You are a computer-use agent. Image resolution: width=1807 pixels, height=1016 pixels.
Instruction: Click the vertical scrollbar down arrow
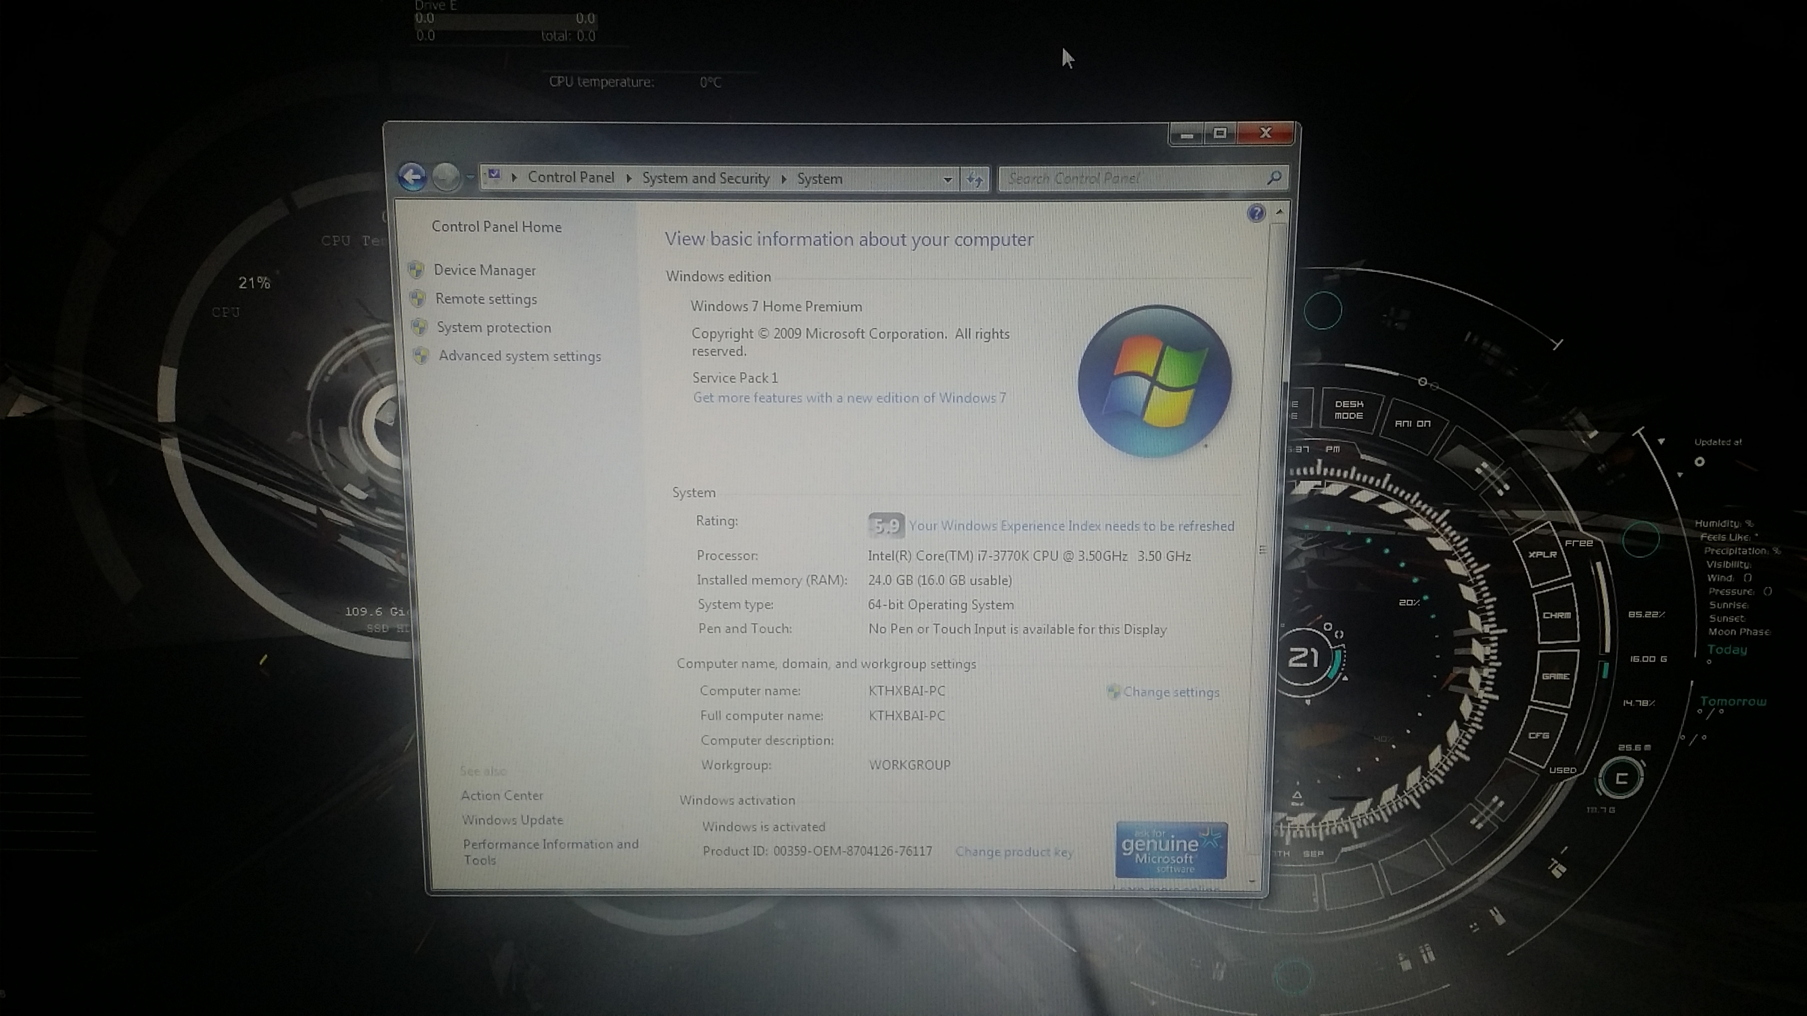point(1252,880)
